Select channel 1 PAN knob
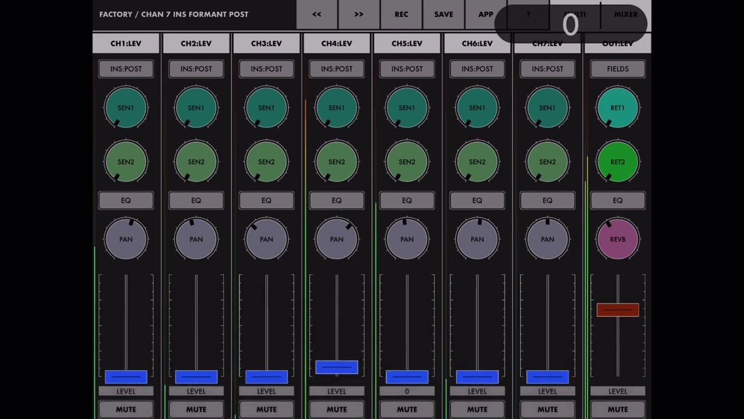 (126, 239)
